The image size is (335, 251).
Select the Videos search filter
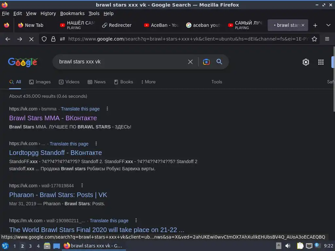point(69,82)
